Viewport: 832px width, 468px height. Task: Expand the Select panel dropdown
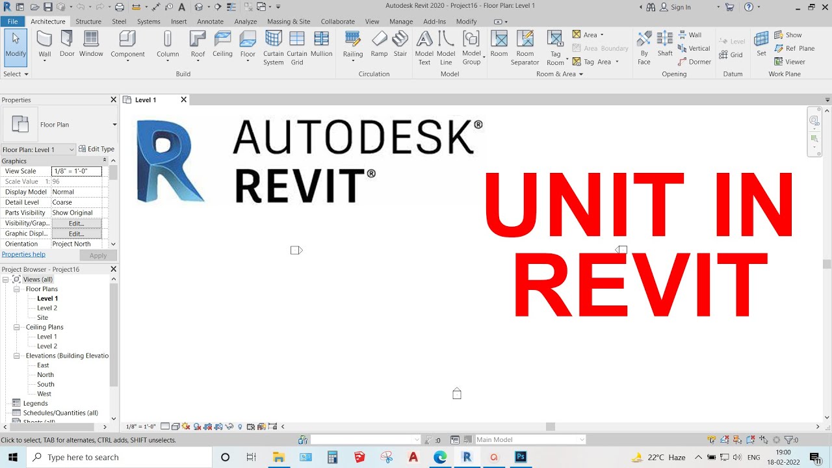pos(16,74)
